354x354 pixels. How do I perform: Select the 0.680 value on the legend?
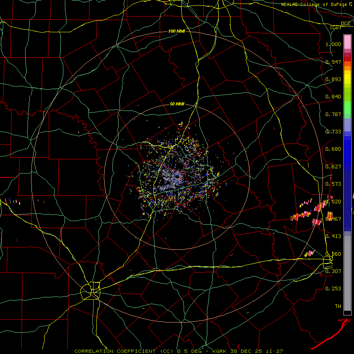[333, 149]
